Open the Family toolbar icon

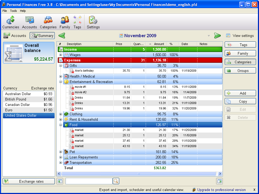coord(65,22)
